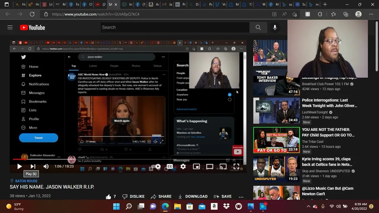Open Edge Settings and more menu
Image resolution: width=379 pixels, height=213 pixels.
coord(371,14)
